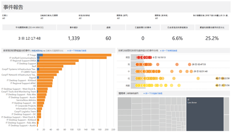Click the 事件總計 header tile
Screen dimensions: 232x134
tap(74, 28)
